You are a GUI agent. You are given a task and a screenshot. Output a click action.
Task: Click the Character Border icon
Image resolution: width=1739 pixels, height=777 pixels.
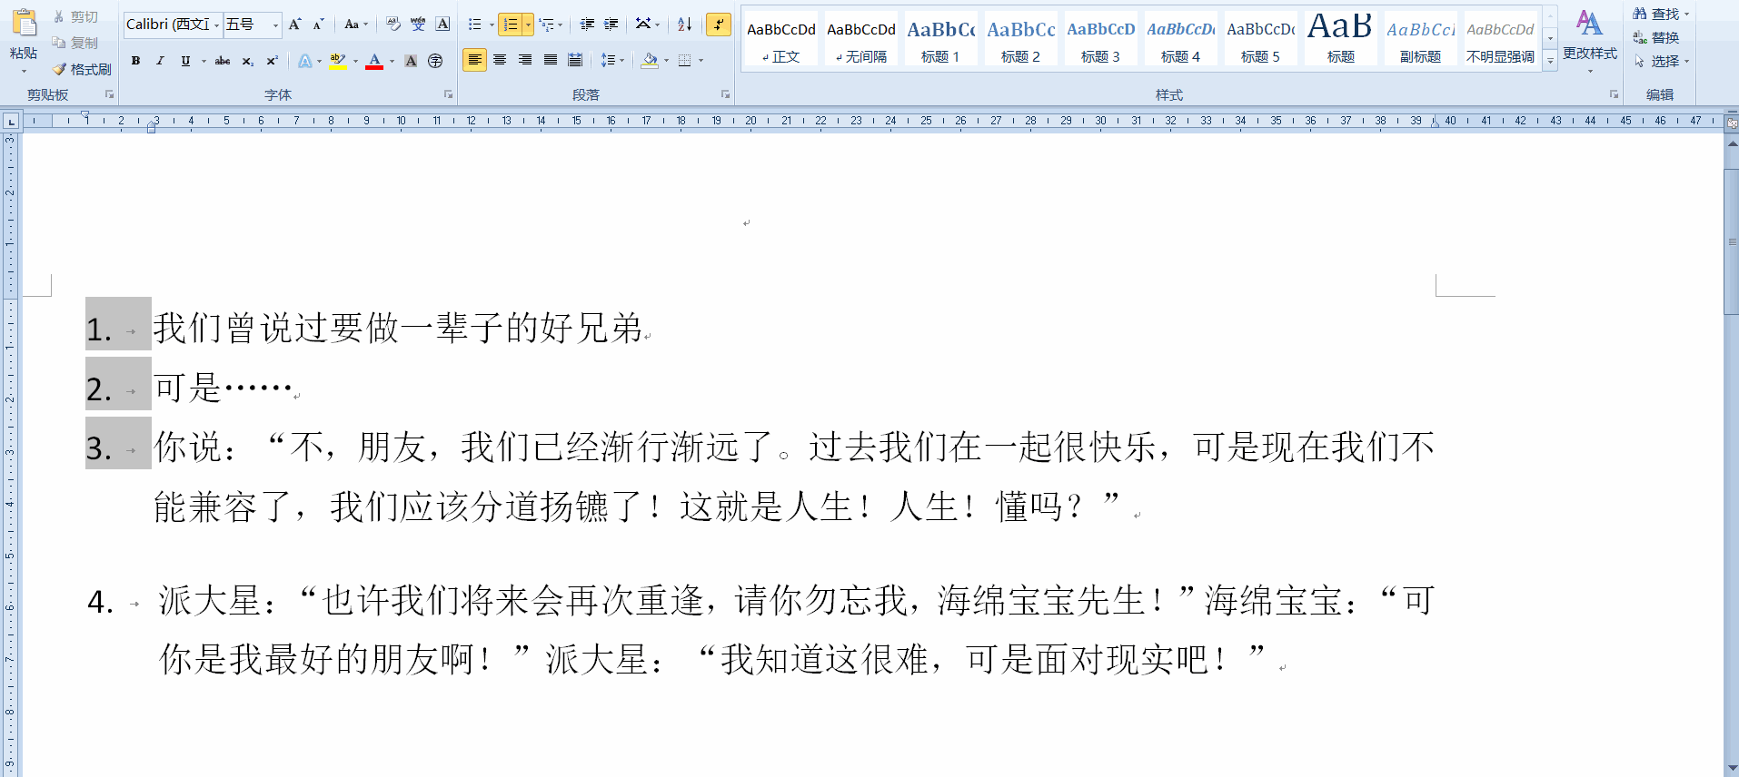[442, 25]
